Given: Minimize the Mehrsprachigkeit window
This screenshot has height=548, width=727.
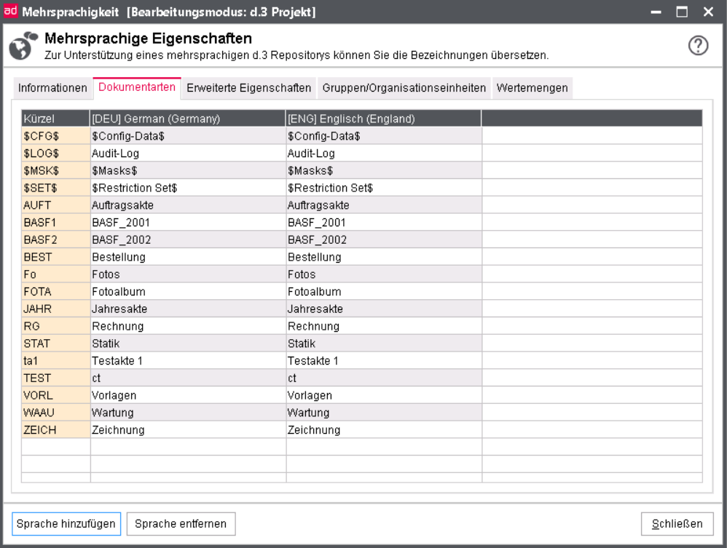Looking at the screenshot, I should pyautogui.click(x=656, y=12).
